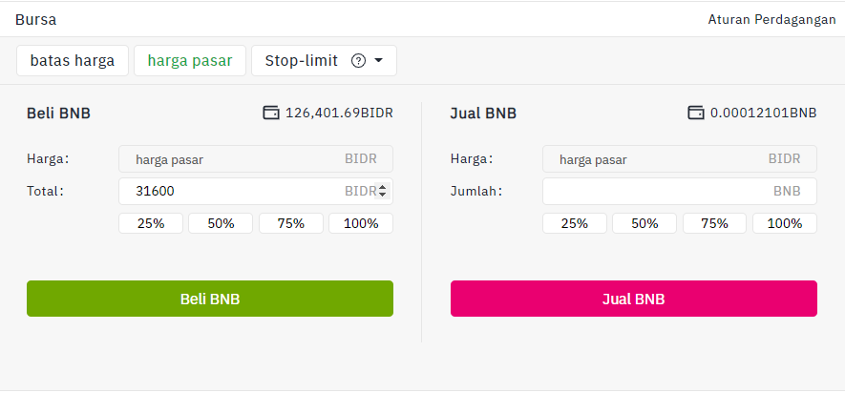Select the harga pasar tab
The width and height of the screenshot is (845, 393).
point(190,60)
